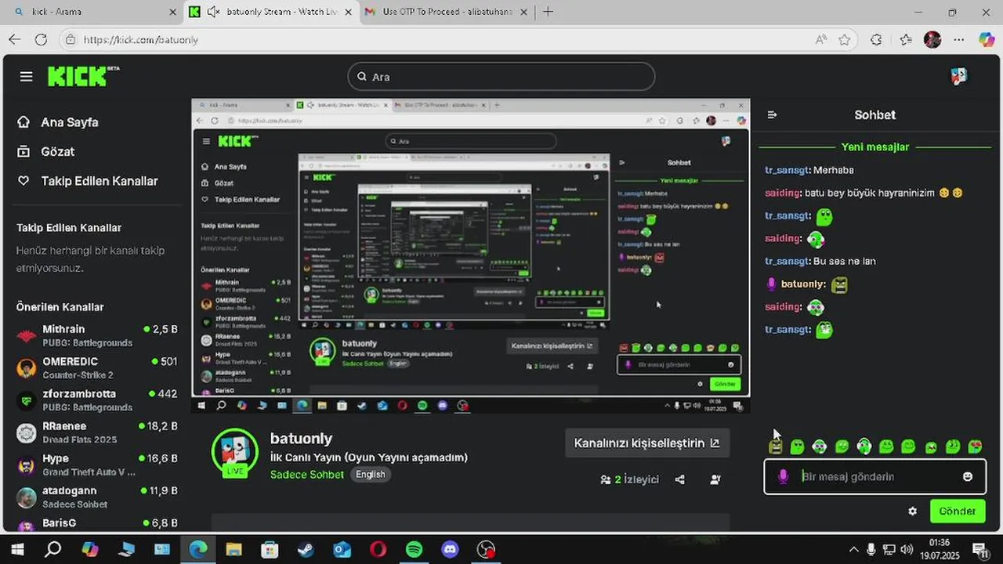Click the system volume icon

click(907, 550)
